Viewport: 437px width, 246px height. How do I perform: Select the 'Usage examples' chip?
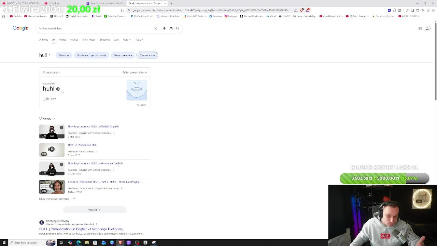[x=123, y=55]
